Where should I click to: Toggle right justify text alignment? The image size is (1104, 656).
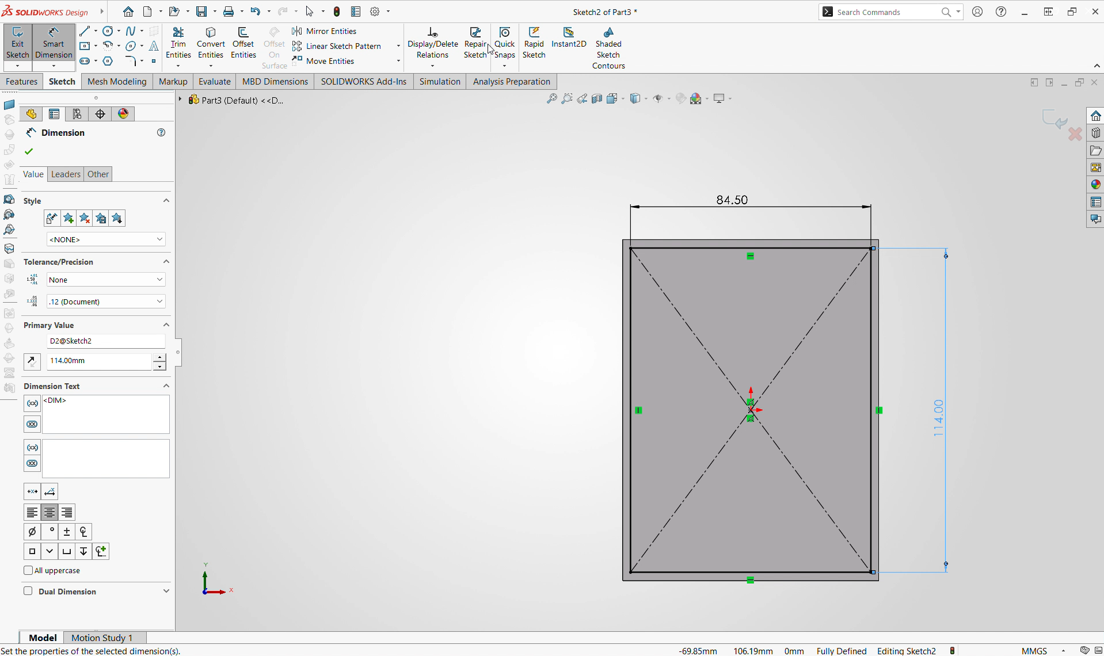click(x=67, y=512)
